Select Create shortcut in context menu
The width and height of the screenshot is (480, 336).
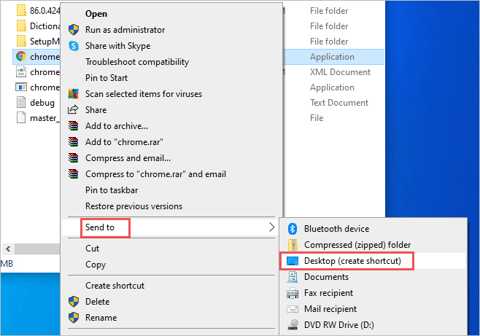point(115,286)
